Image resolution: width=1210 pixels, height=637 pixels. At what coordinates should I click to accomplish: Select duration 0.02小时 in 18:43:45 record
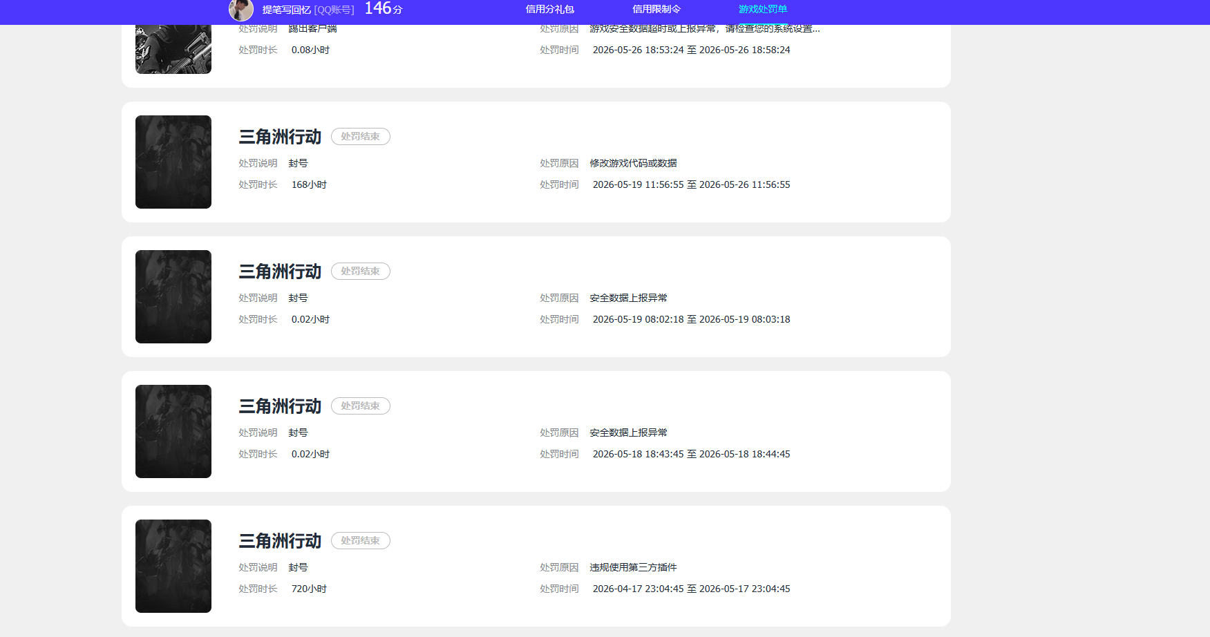(x=310, y=454)
